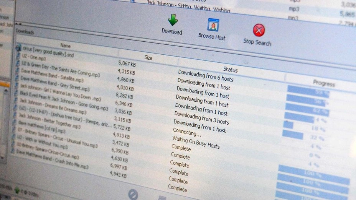The width and height of the screenshot is (356, 200).
Task: Click the 62 % progress bar
Action: click(x=307, y=110)
